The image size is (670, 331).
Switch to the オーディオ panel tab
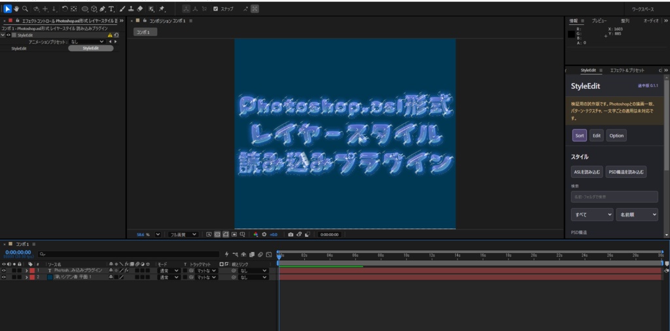pos(651,21)
